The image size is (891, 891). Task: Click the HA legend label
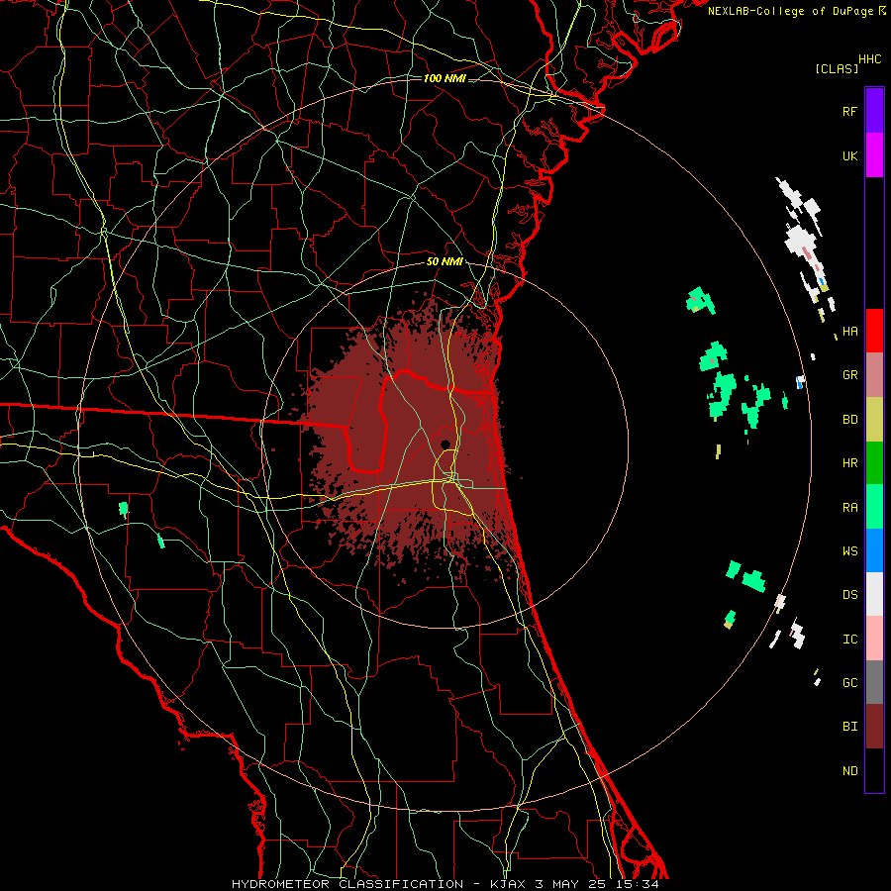[x=849, y=331]
